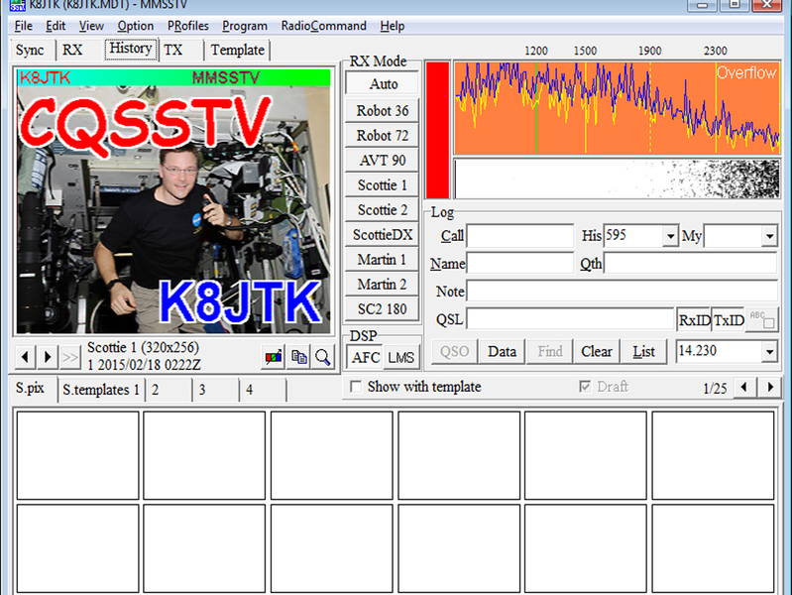Switch to the Template tab
Image resolution: width=792 pixels, height=595 pixels.
pyautogui.click(x=237, y=50)
